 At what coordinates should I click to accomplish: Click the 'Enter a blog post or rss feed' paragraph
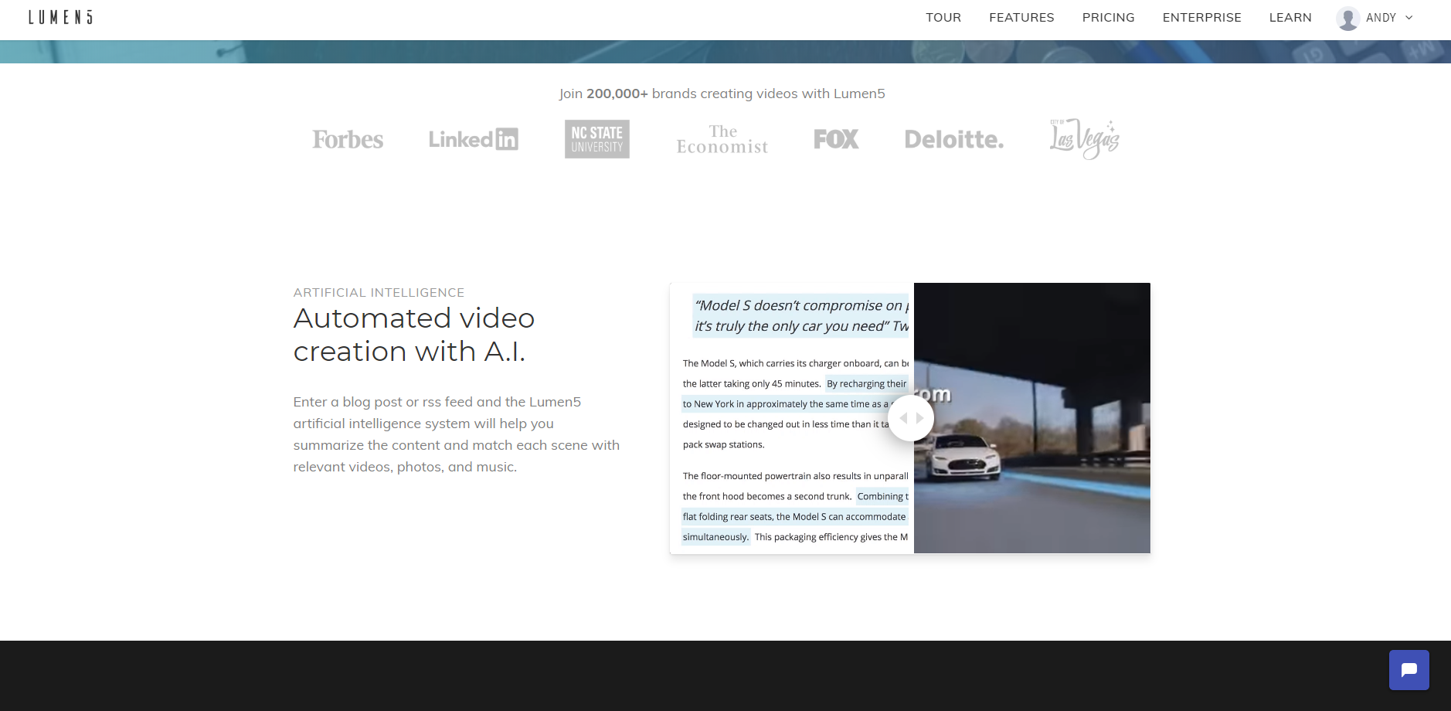(457, 434)
